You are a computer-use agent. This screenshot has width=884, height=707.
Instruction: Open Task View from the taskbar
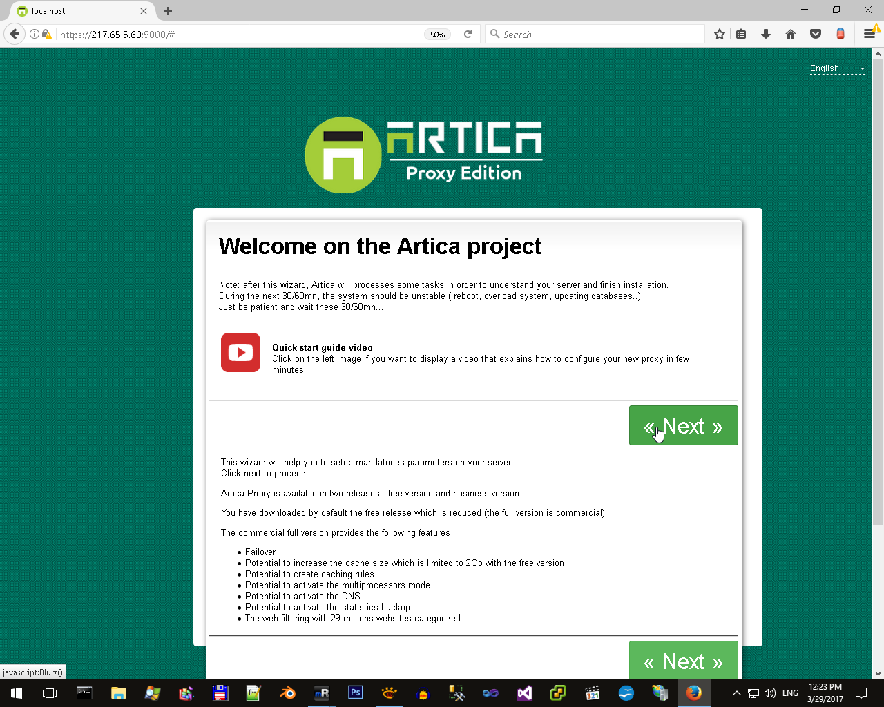pyautogui.click(x=50, y=693)
